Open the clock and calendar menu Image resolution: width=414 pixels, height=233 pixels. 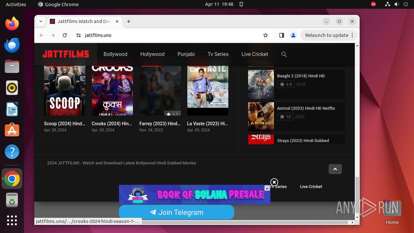tap(219, 4)
